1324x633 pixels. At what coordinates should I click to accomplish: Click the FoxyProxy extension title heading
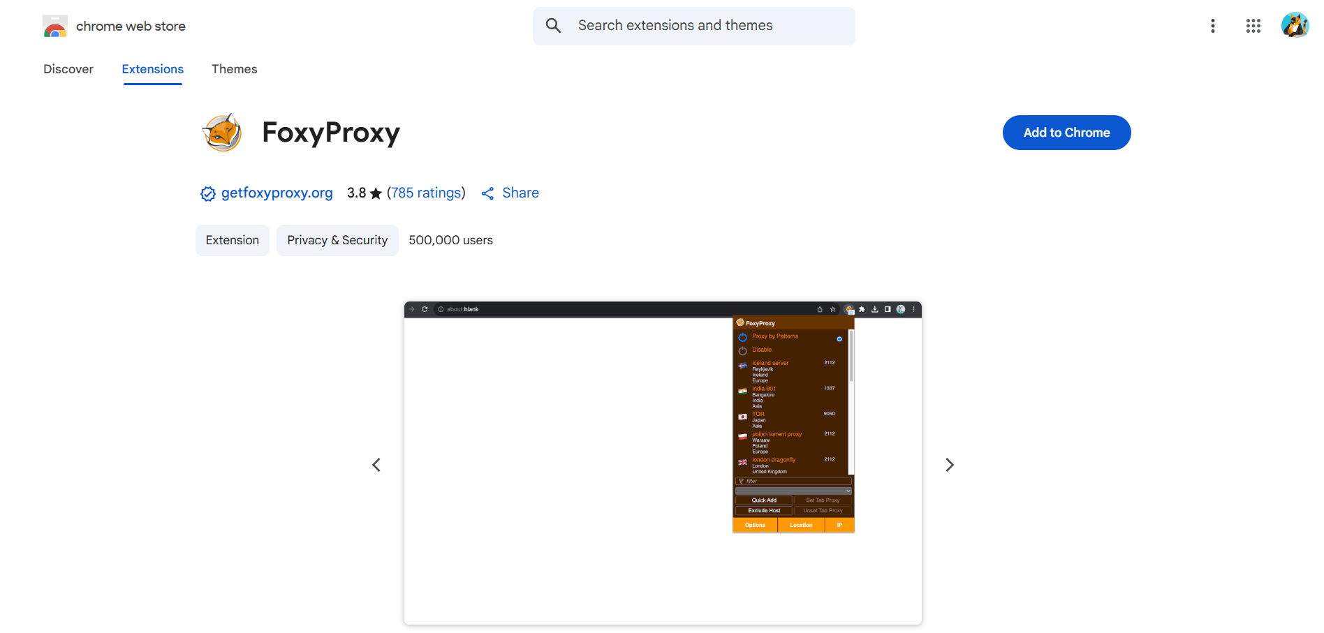click(331, 133)
